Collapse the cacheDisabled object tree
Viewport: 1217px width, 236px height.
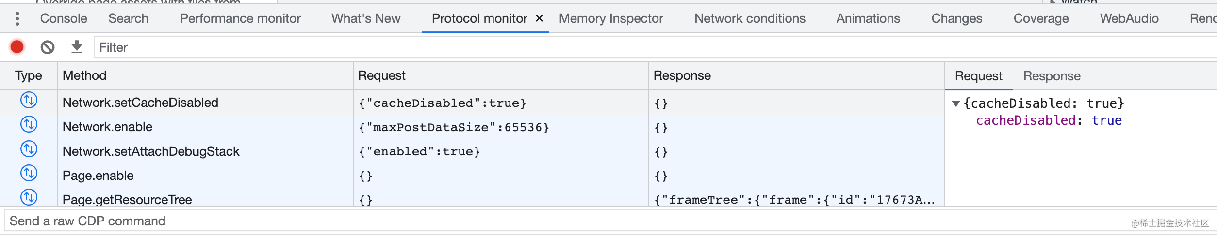(955, 103)
